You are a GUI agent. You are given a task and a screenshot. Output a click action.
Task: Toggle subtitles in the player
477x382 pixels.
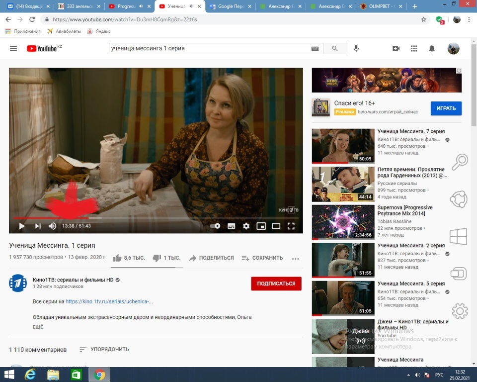(x=231, y=226)
